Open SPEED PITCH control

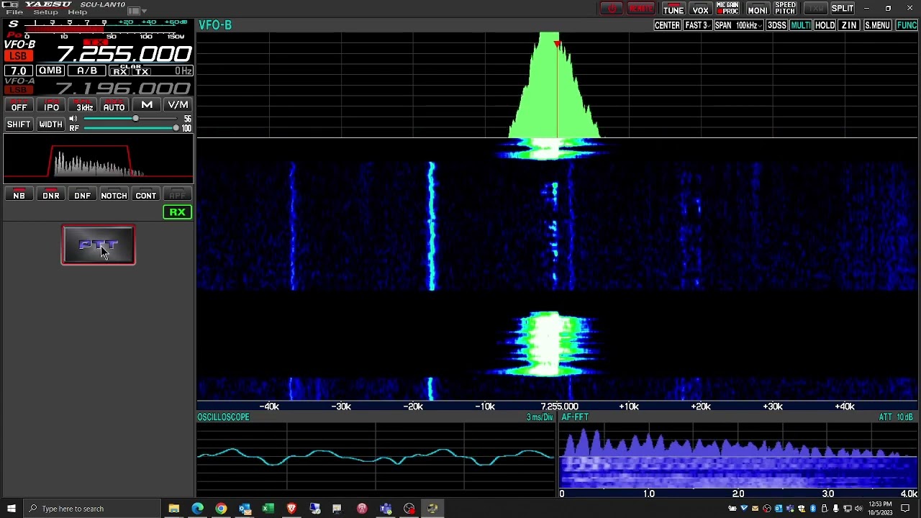(x=785, y=9)
